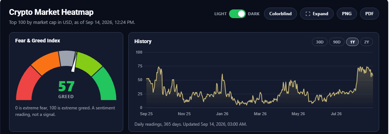
Task: Click the 'Top 100 by market cap' subtitle
Action: (x=72, y=22)
